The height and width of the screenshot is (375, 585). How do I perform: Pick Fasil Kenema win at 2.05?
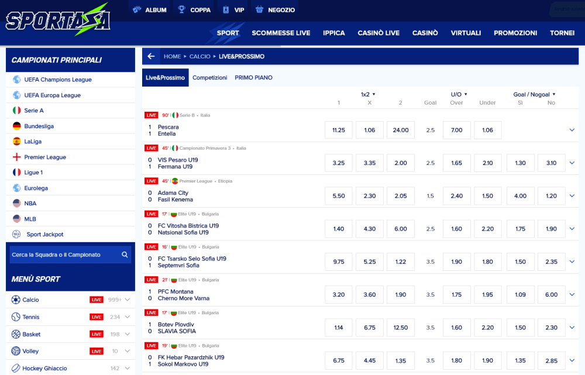click(401, 195)
